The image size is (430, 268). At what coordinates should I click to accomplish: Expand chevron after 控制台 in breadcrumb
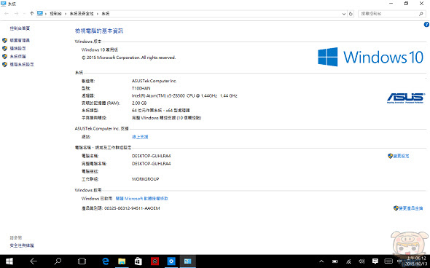click(x=66, y=14)
